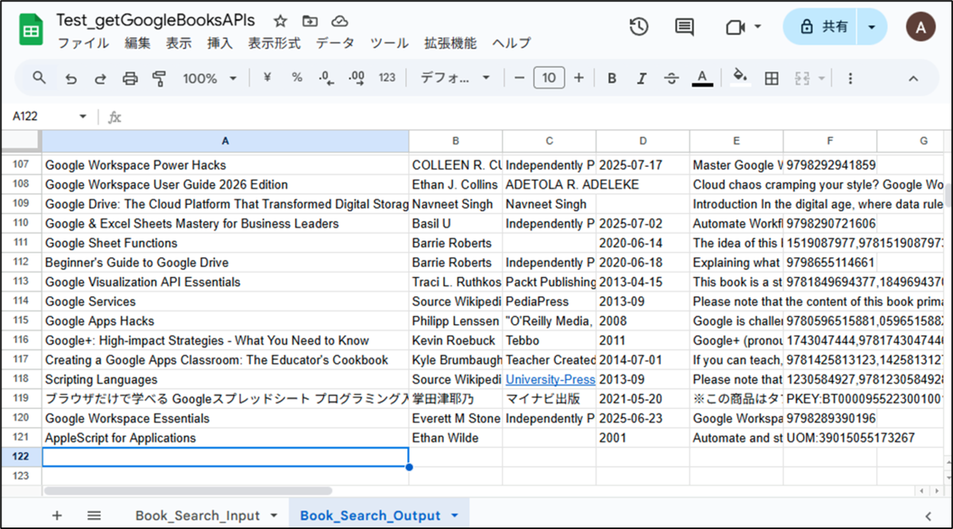This screenshot has width=953, height=529.
Task: Decrease font size with minus button
Action: click(x=519, y=78)
